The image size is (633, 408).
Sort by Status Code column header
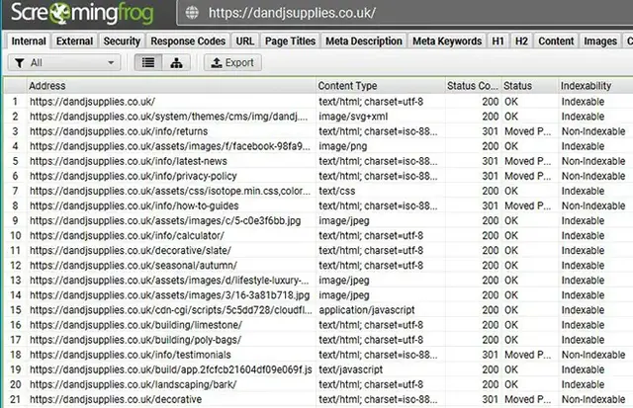click(x=473, y=86)
